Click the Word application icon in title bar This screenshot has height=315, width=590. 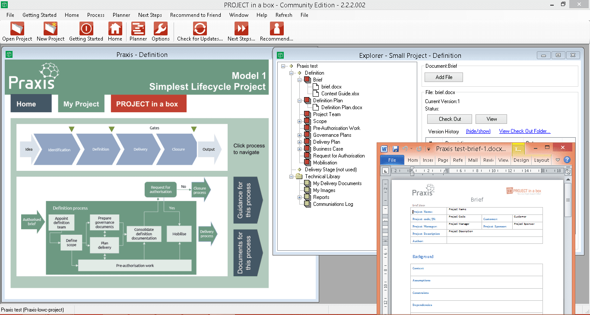[x=384, y=149]
